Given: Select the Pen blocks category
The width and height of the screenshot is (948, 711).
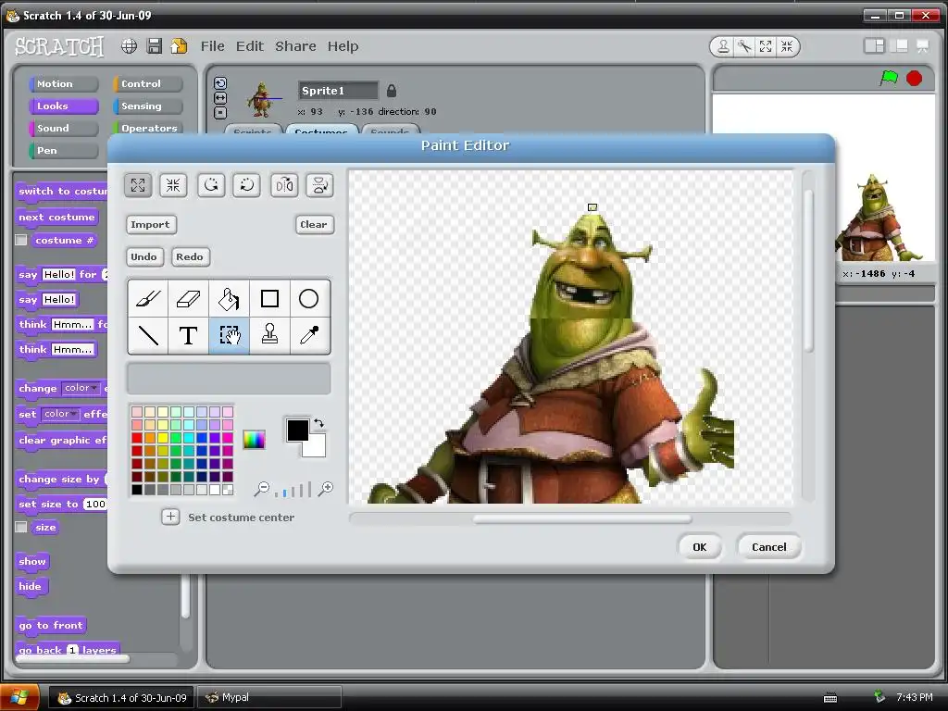Looking at the screenshot, I should pyautogui.click(x=64, y=151).
